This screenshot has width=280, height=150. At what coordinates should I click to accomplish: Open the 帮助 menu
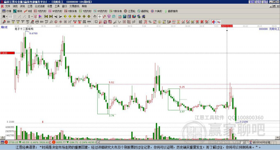pyautogui.click(x=84, y=6)
